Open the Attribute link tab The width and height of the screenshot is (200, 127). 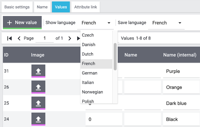point(85,7)
